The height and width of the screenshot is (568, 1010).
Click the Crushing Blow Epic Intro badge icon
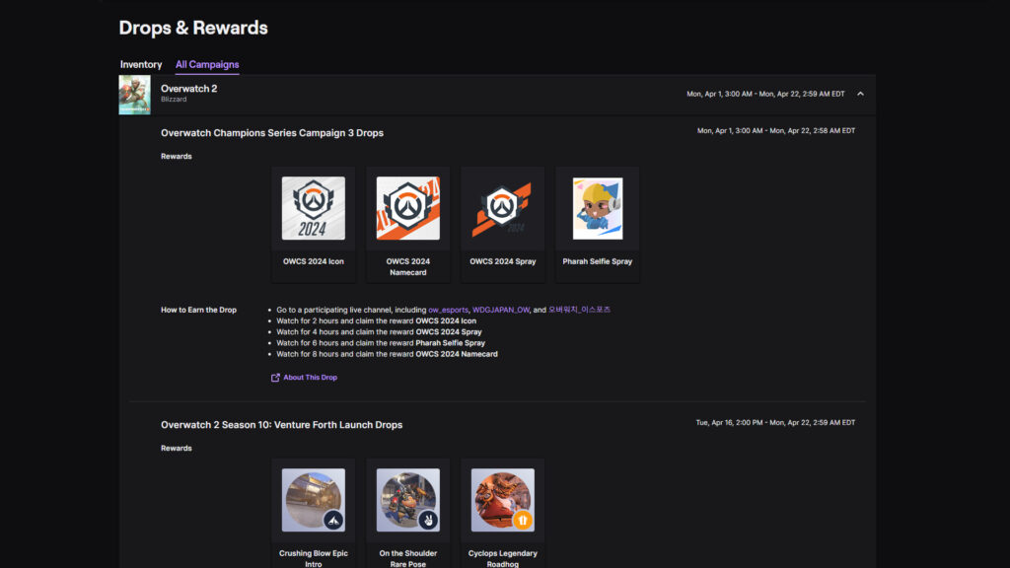pyautogui.click(x=333, y=521)
